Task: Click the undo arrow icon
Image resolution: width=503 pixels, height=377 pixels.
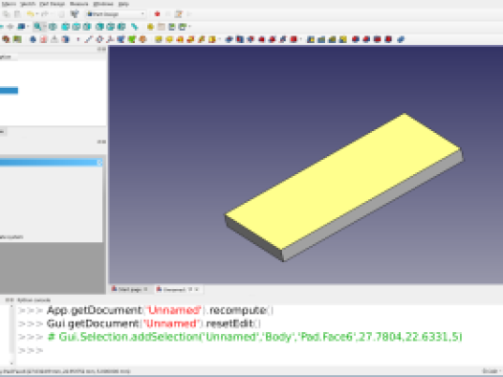Action: [31, 14]
